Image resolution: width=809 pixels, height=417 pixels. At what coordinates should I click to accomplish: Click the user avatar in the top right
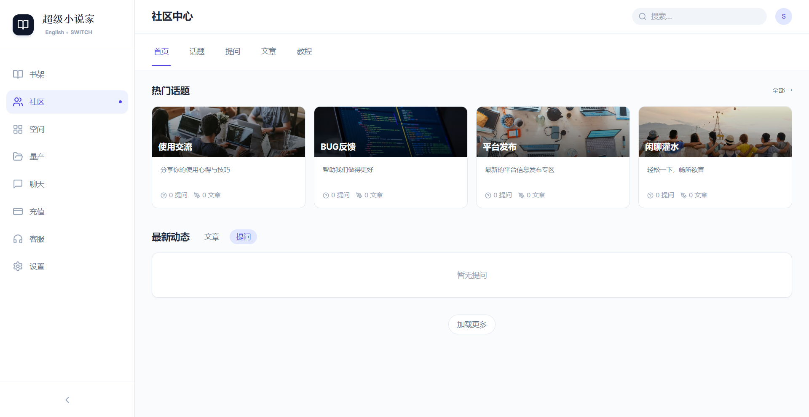(784, 16)
